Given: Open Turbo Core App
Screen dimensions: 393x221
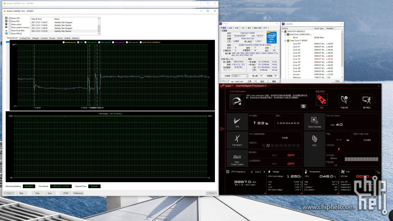Looking at the screenshot, I should (314, 122).
